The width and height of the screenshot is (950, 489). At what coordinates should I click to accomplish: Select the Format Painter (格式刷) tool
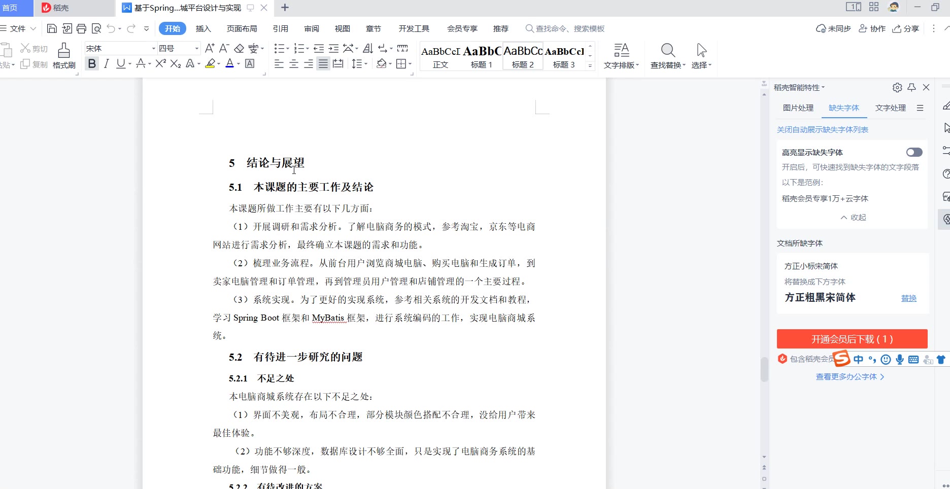(64, 56)
